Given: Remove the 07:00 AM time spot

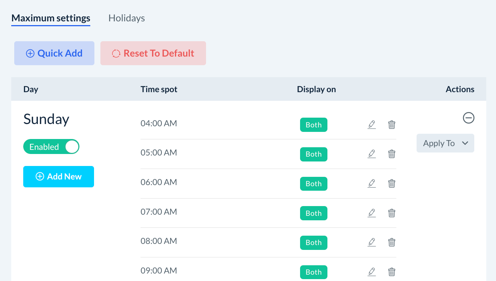Looking at the screenshot, I should tap(391, 213).
